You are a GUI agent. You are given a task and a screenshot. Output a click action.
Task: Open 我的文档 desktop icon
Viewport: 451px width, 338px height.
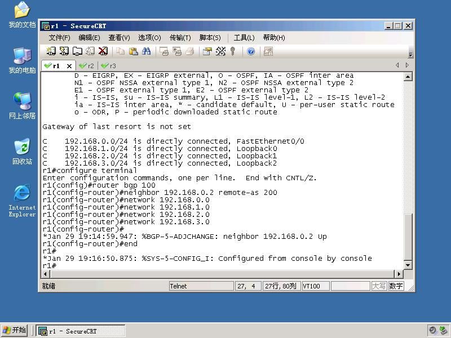click(x=22, y=15)
